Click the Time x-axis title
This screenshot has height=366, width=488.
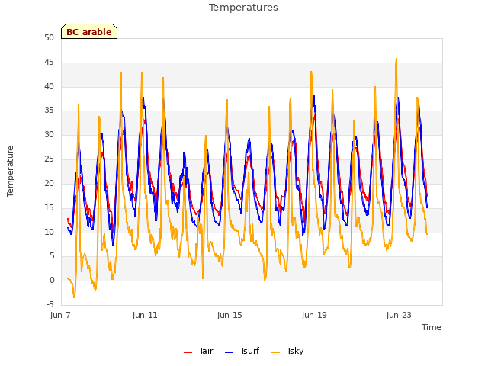point(432,327)
